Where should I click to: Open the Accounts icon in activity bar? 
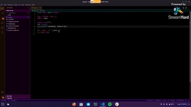tap(2, 92)
